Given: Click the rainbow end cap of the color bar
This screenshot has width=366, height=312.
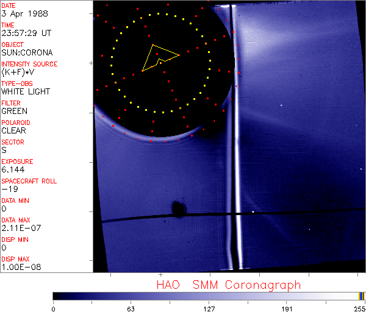Looking at the screenshot, I should click(x=362, y=296).
